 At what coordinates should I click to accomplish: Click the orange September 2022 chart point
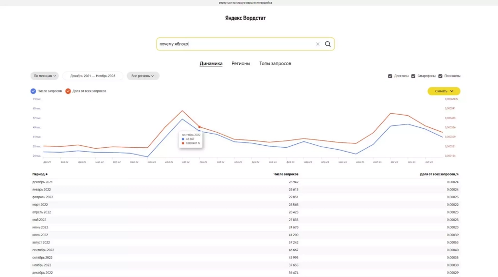[199, 127]
